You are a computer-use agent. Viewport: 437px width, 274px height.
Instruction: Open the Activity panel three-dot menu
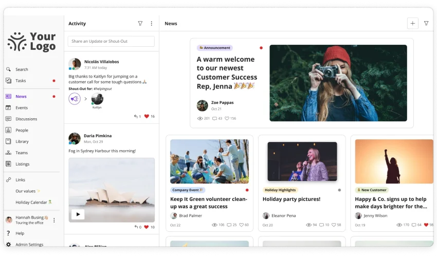tap(151, 24)
